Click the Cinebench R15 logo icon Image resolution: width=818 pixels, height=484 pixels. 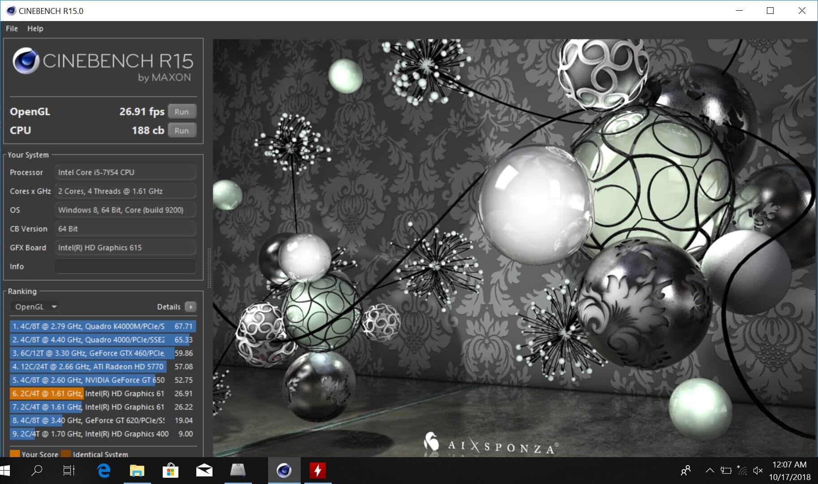tap(26, 61)
